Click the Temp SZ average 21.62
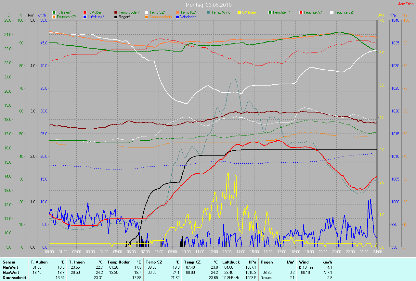416x281 pixels. [175, 278]
